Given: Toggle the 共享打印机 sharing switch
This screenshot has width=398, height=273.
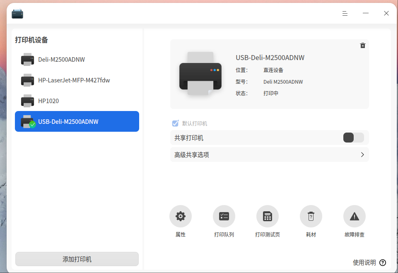Looking at the screenshot, I should [354, 138].
